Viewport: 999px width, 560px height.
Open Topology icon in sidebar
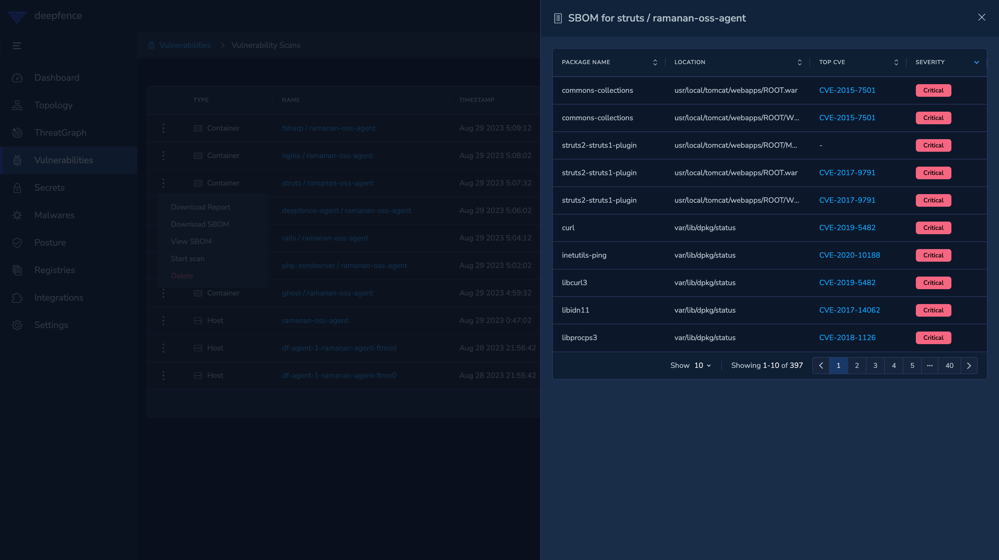(17, 105)
